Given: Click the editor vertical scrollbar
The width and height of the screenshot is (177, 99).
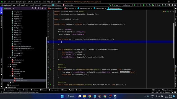Looking at the screenshot, I should point(174,41).
